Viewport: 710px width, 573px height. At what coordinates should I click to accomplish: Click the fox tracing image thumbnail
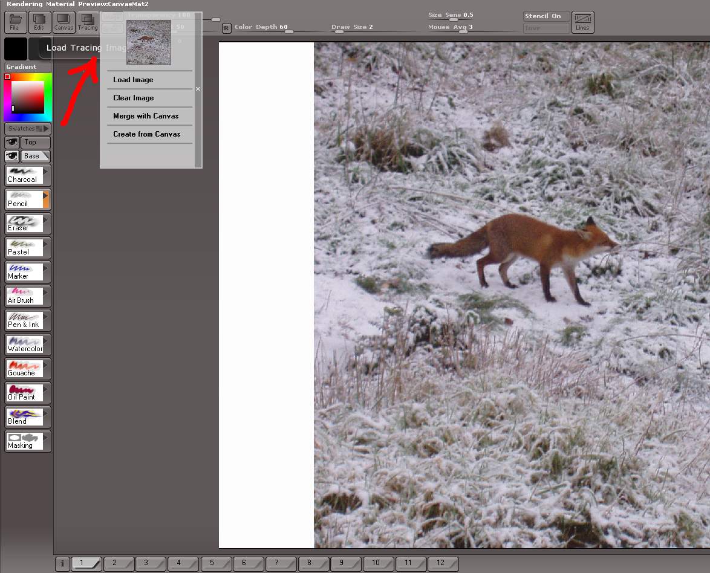click(x=149, y=42)
